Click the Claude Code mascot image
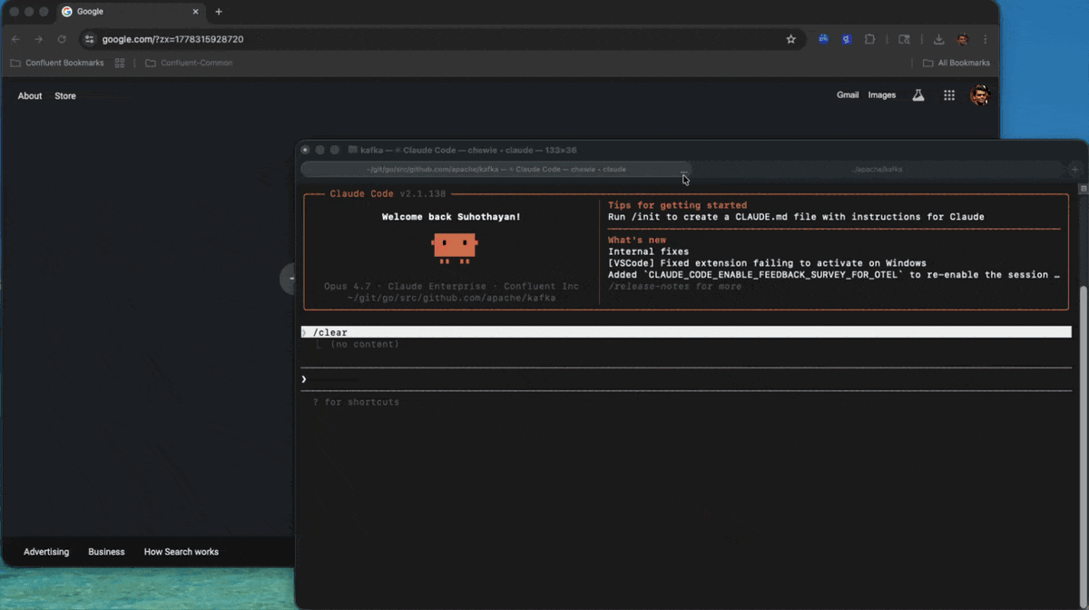 coord(455,248)
